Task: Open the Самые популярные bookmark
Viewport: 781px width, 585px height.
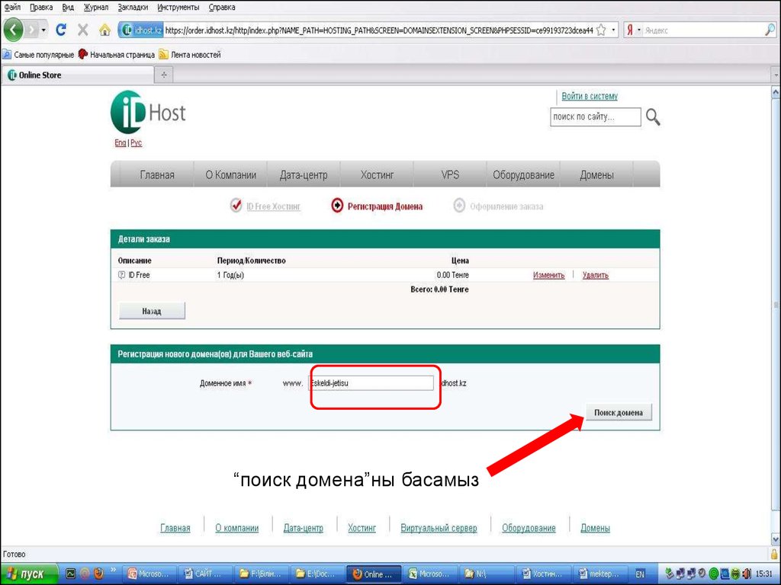Action: point(38,55)
